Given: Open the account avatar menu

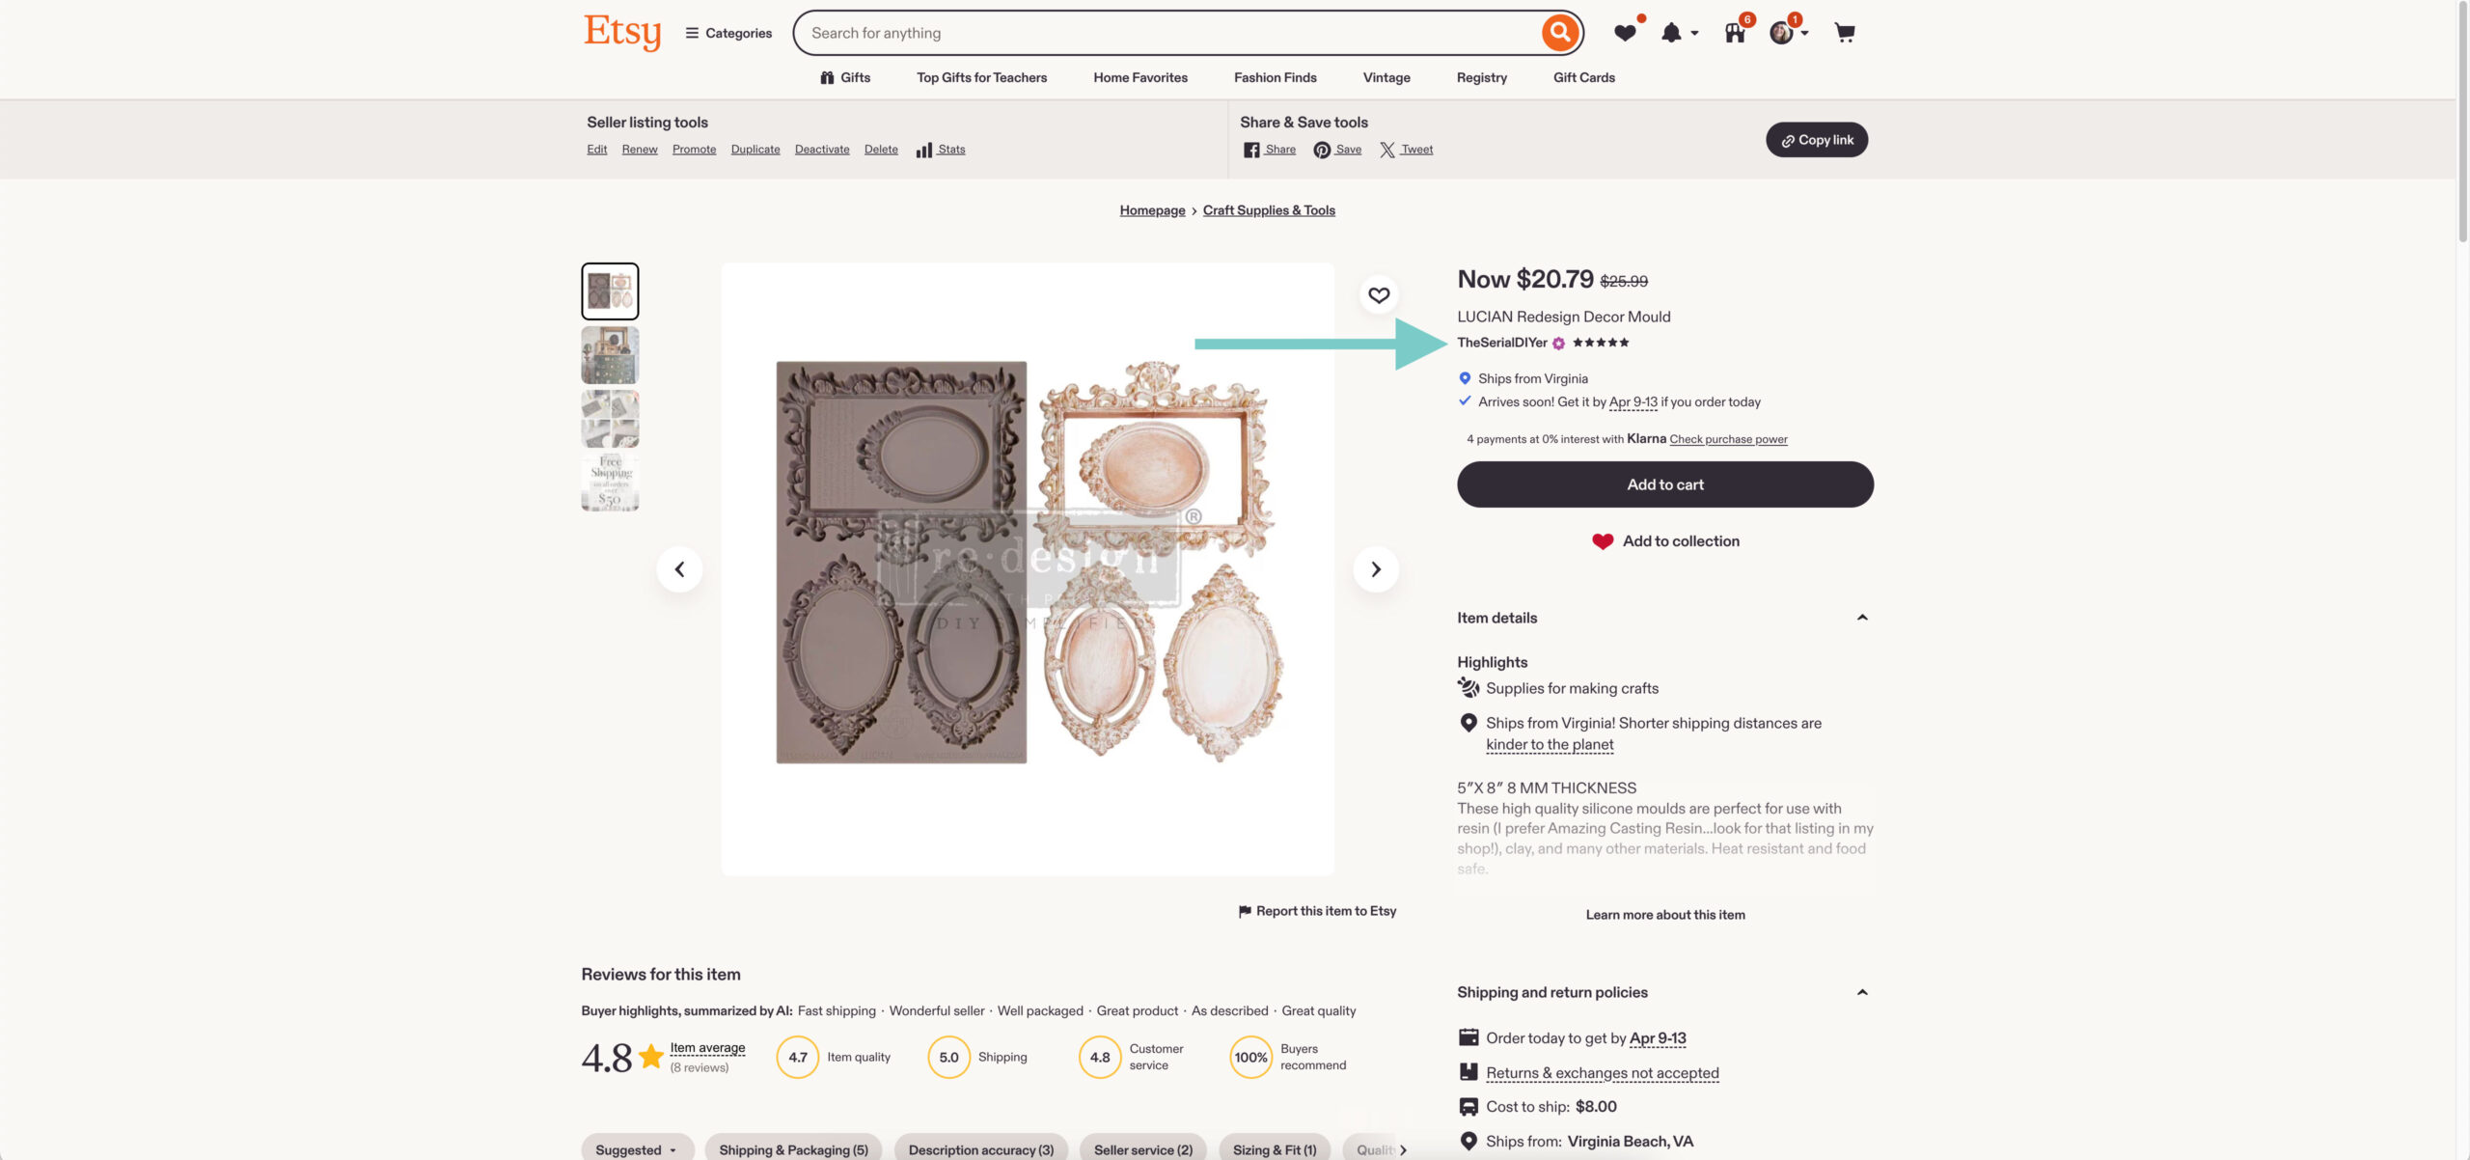Looking at the screenshot, I should (1788, 33).
